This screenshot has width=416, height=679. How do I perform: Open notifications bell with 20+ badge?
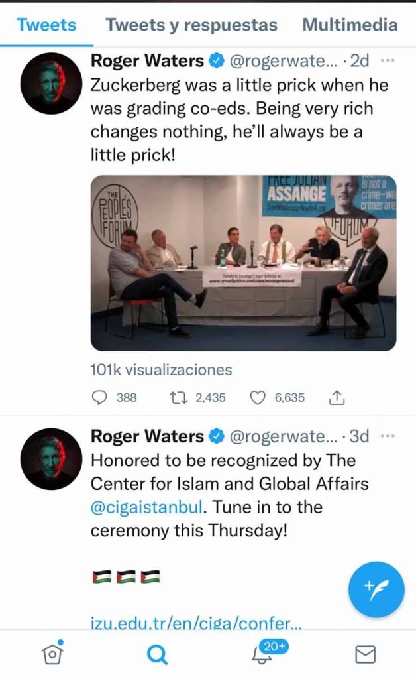point(261,654)
